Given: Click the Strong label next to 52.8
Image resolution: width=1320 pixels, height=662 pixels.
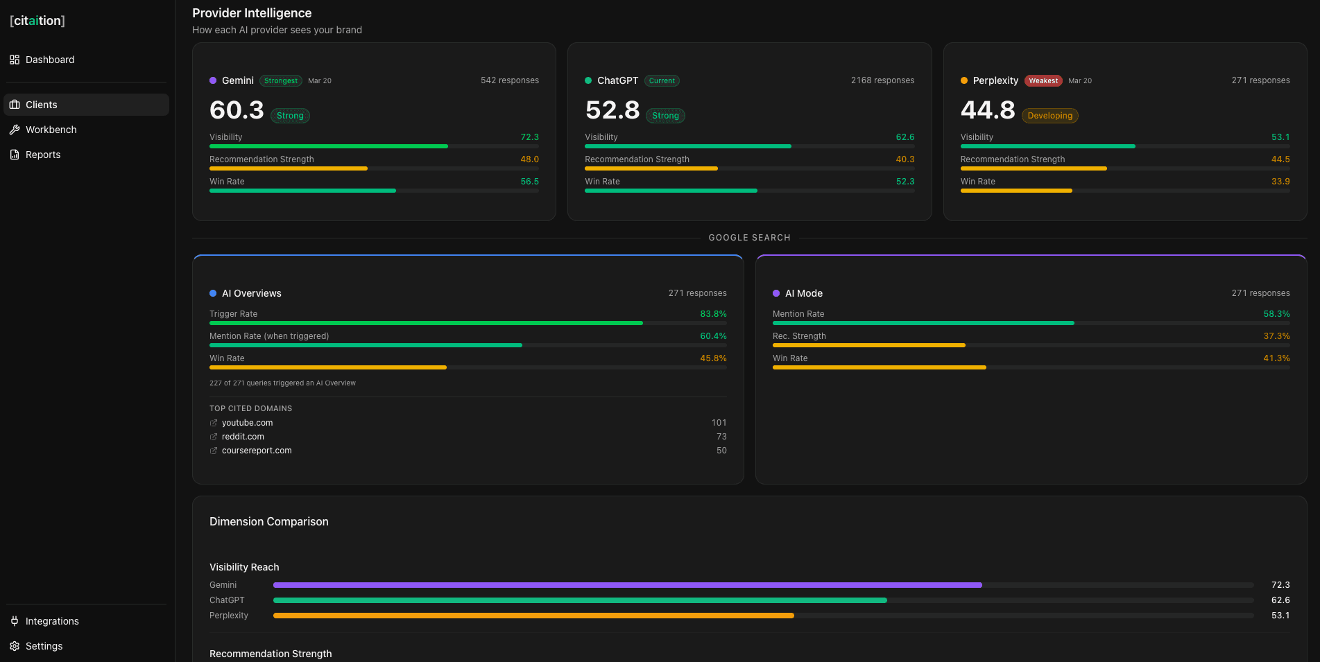Looking at the screenshot, I should 665,116.
